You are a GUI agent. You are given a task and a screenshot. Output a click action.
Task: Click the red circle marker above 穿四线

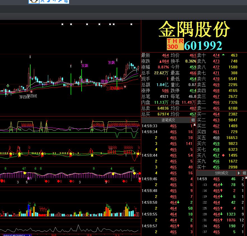[x=31, y=92]
